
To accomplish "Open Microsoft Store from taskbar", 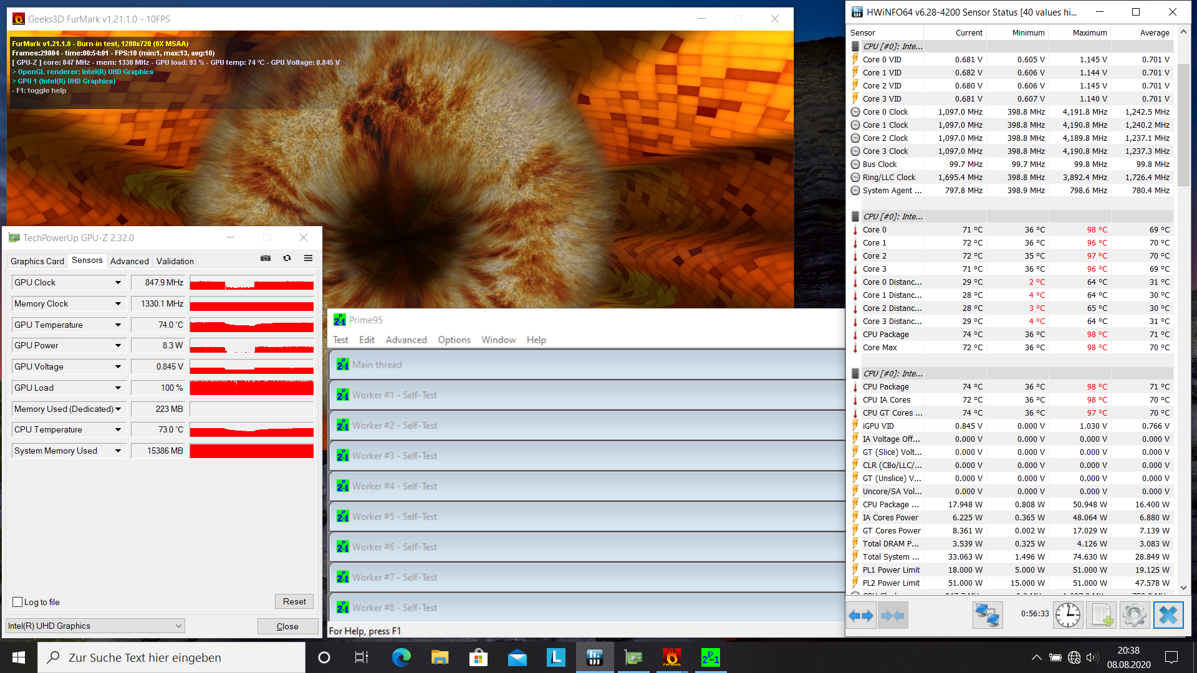I will [478, 657].
